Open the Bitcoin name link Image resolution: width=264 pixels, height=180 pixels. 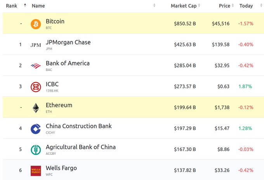coord(55,21)
